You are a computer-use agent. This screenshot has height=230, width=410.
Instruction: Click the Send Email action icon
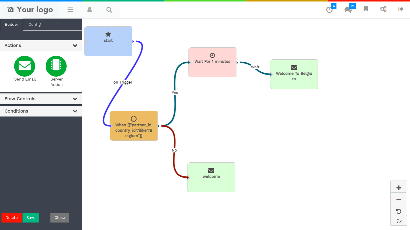click(25, 66)
